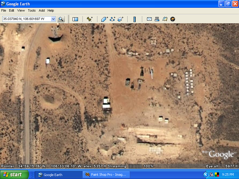Switch to Paint Shop Pro taskbar button
Viewport: 239px width, 179px height.
(106, 175)
